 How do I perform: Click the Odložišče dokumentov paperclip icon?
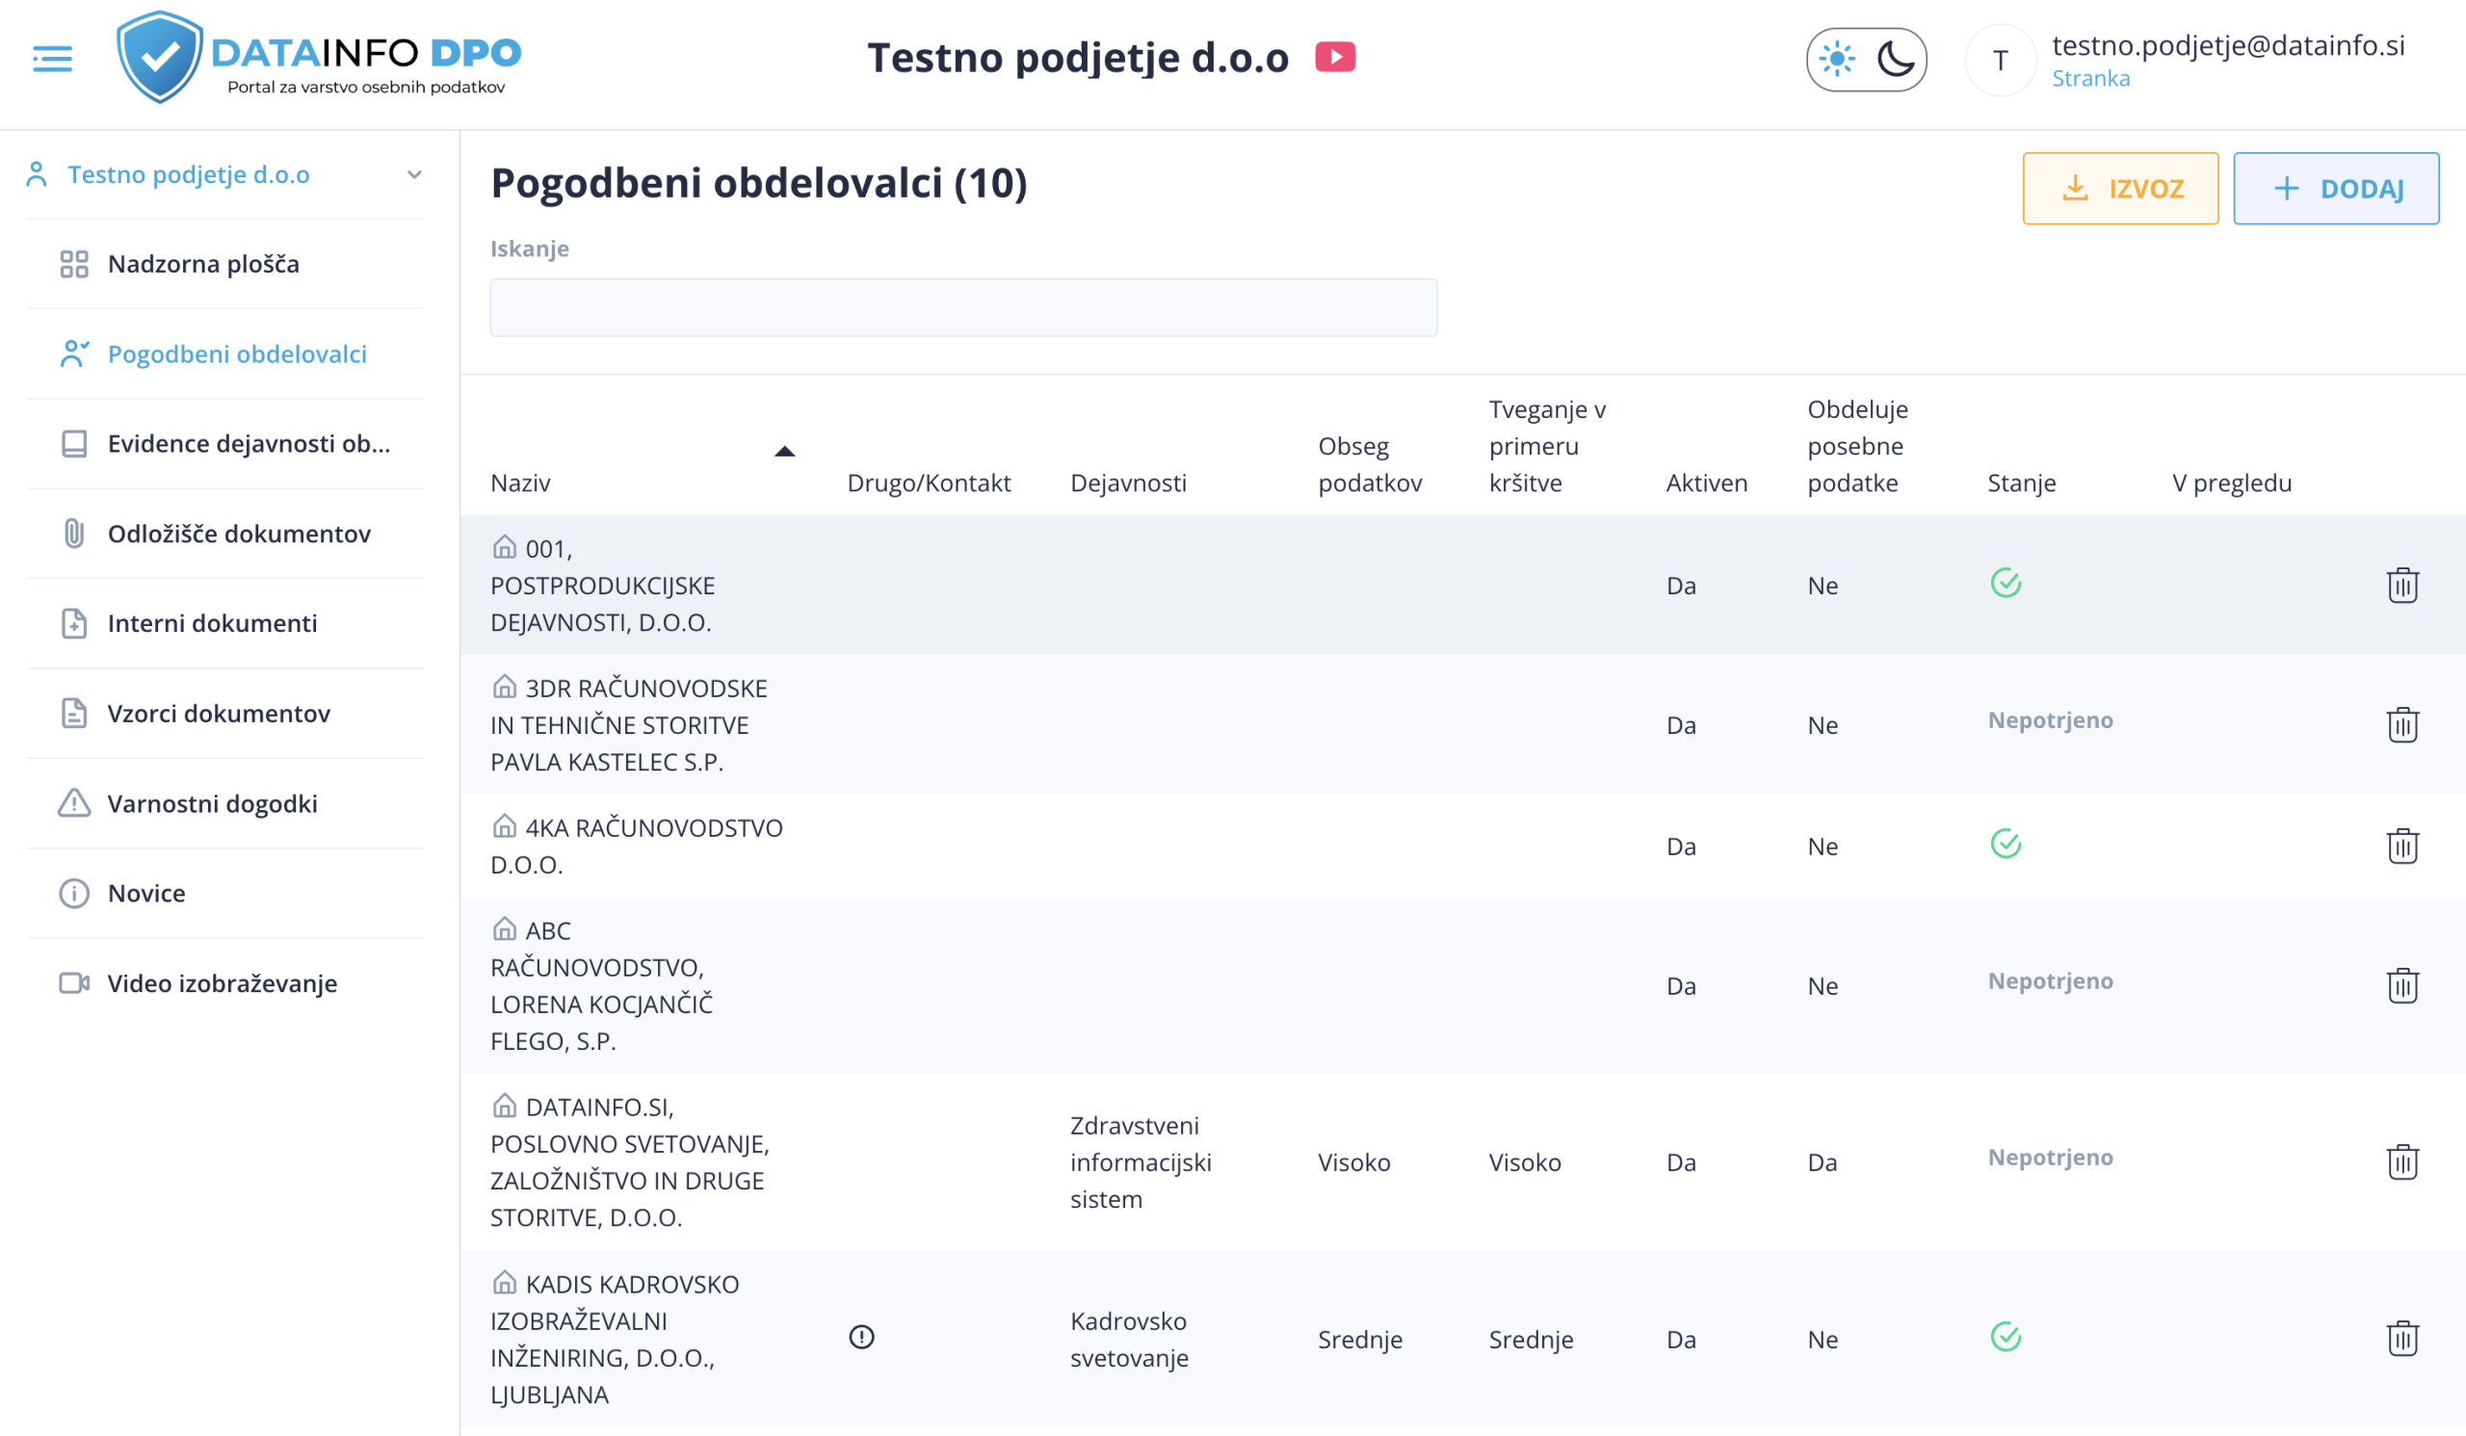(x=74, y=535)
